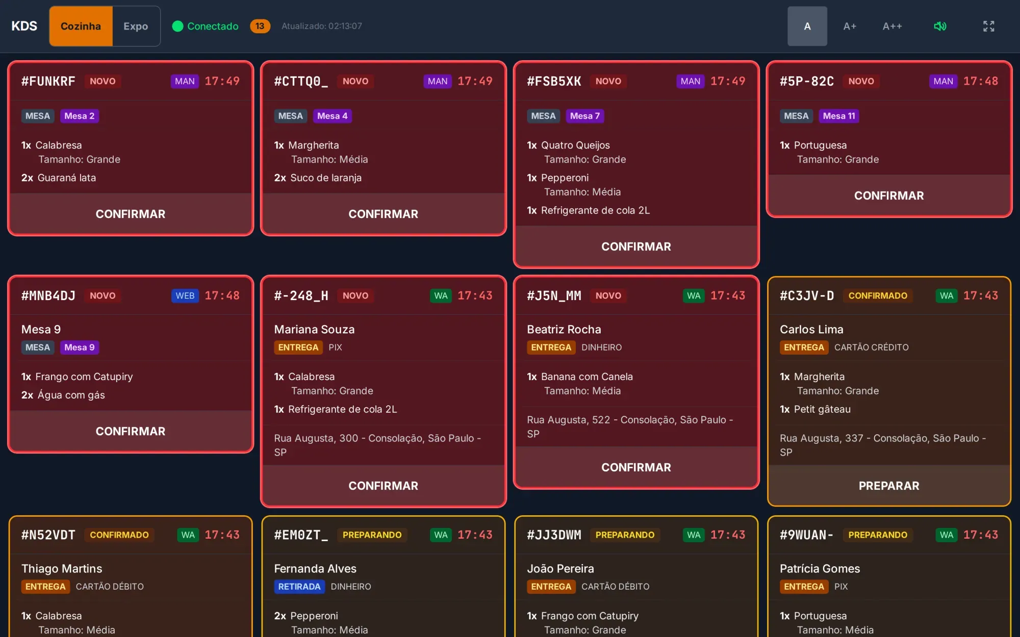Select largest font size A++
Screen dimensions: 1020x637
892,26
